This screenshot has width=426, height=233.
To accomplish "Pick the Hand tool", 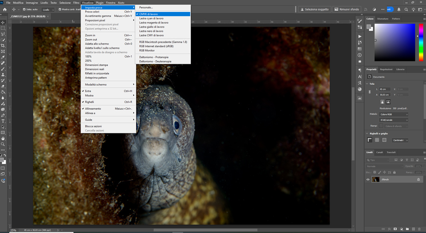I will tap(3, 138).
